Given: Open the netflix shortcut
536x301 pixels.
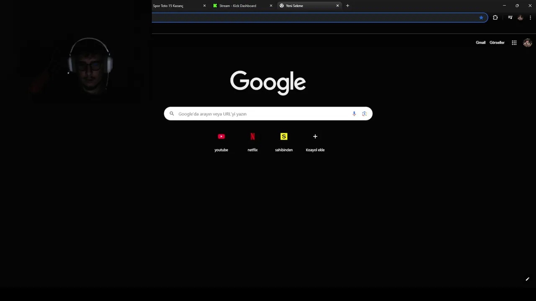Looking at the screenshot, I should click(x=253, y=142).
